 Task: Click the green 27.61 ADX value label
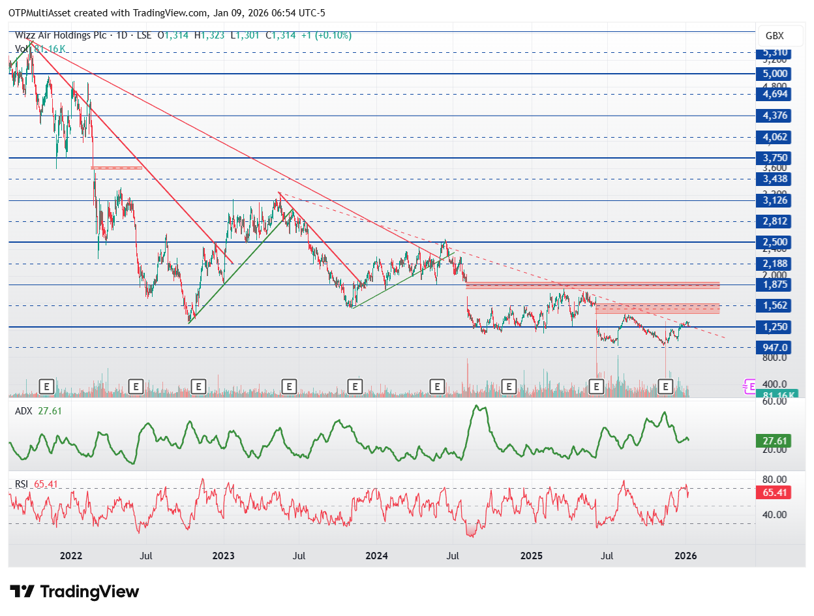pos(773,440)
